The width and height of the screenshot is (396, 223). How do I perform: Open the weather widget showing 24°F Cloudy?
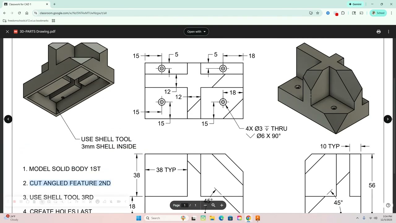[x=12, y=218]
